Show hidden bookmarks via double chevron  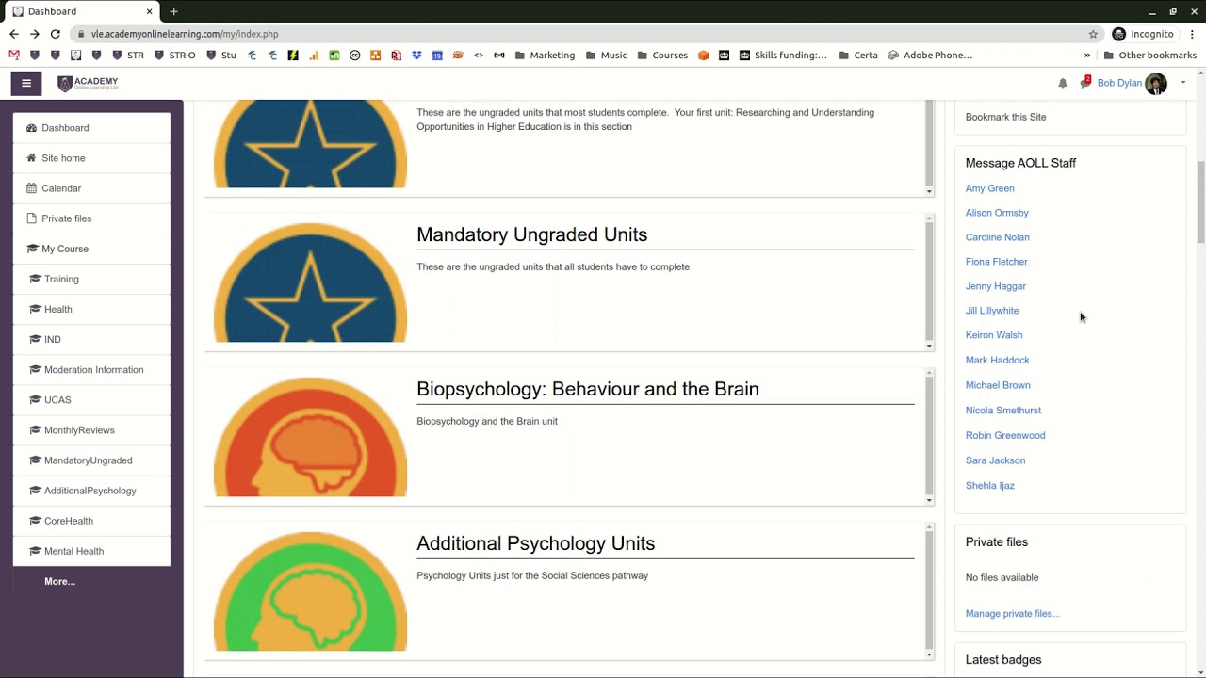(x=1086, y=56)
